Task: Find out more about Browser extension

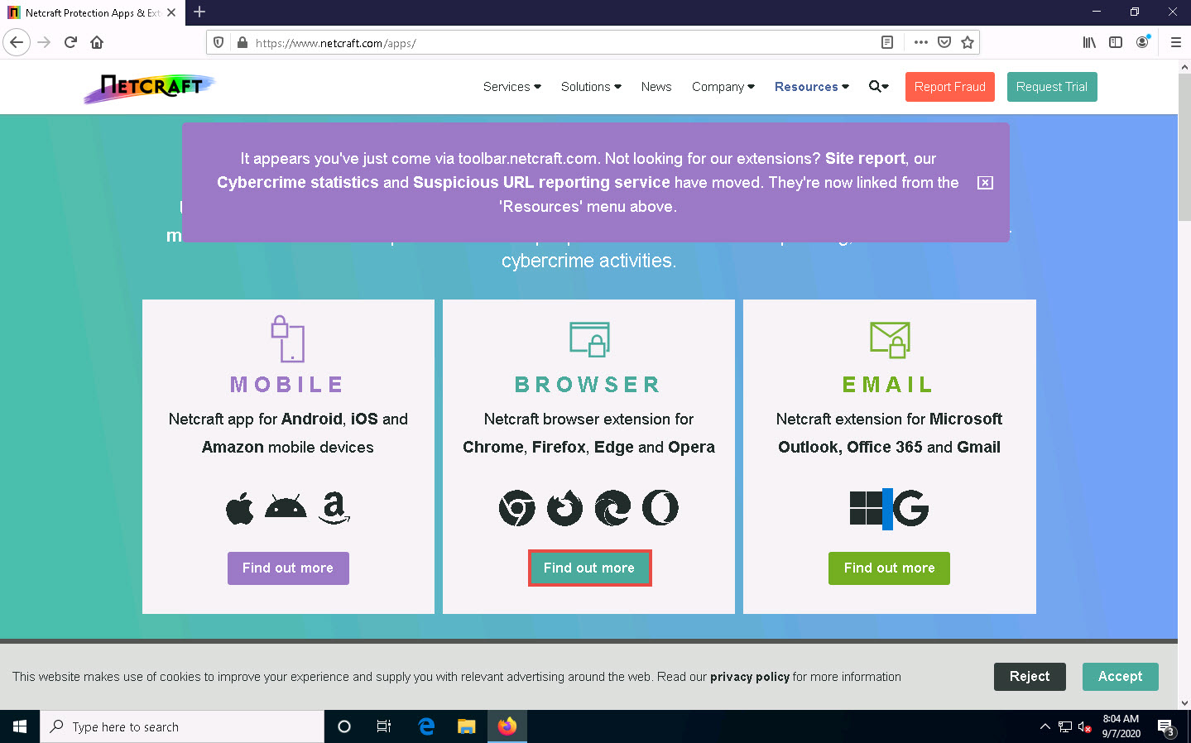Action: click(589, 568)
